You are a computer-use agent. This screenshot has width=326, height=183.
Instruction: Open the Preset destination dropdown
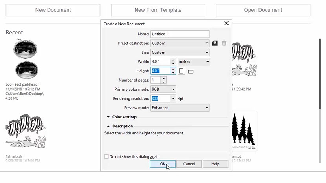point(180,43)
